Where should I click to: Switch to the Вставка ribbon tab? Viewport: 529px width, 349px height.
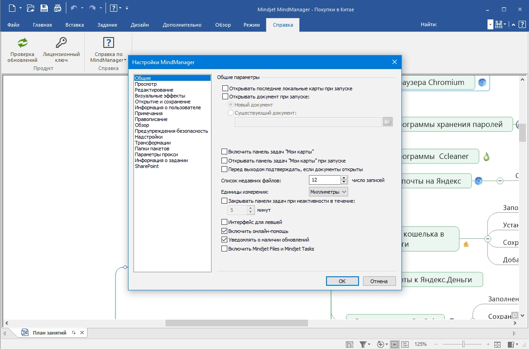(x=74, y=25)
